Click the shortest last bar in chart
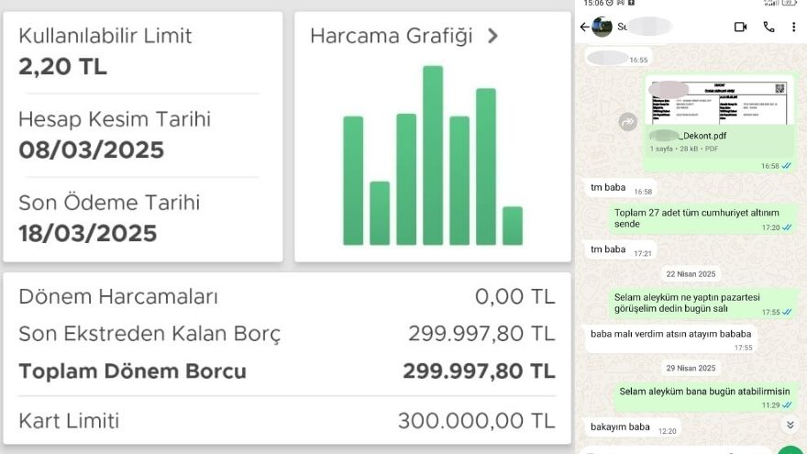The width and height of the screenshot is (807, 454). point(513,226)
